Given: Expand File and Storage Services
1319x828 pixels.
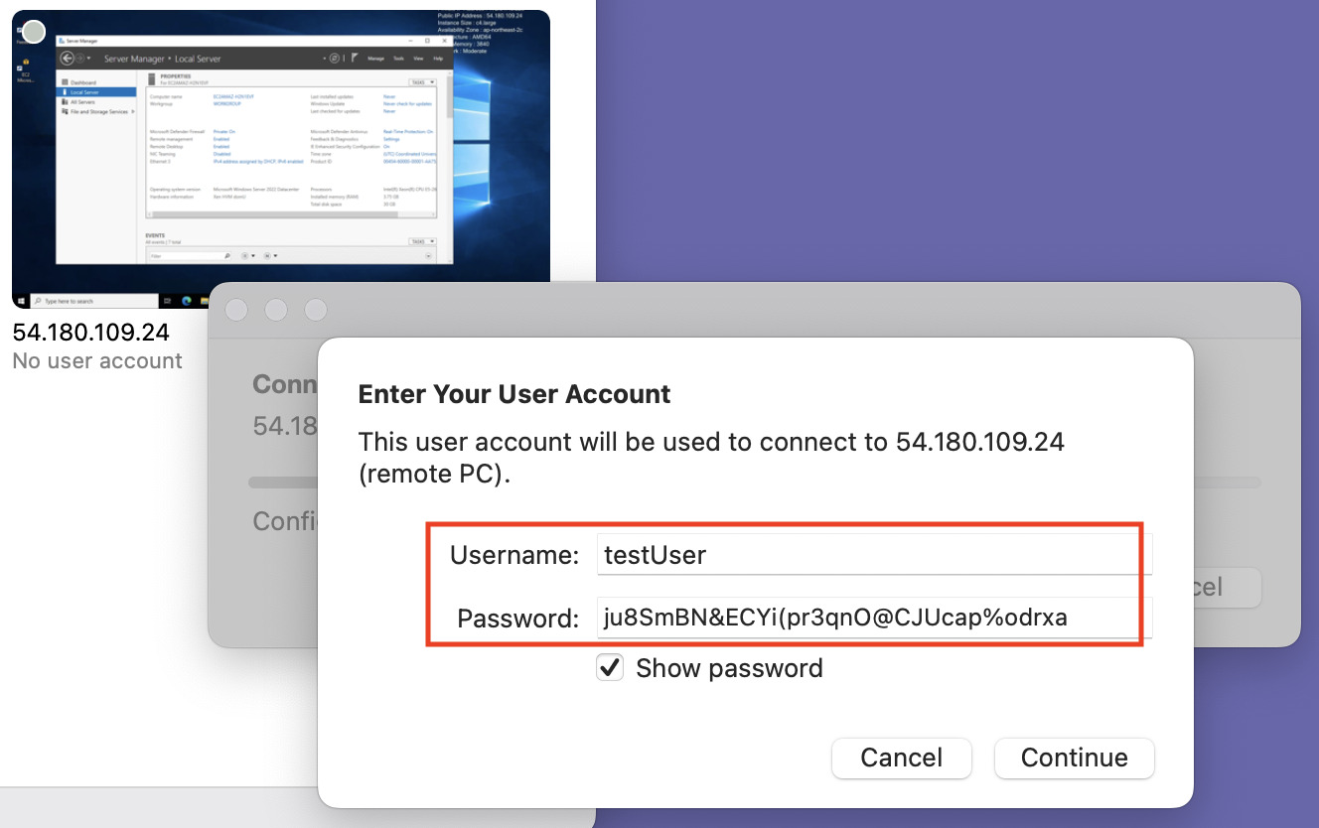Looking at the screenshot, I should (x=132, y=110).
